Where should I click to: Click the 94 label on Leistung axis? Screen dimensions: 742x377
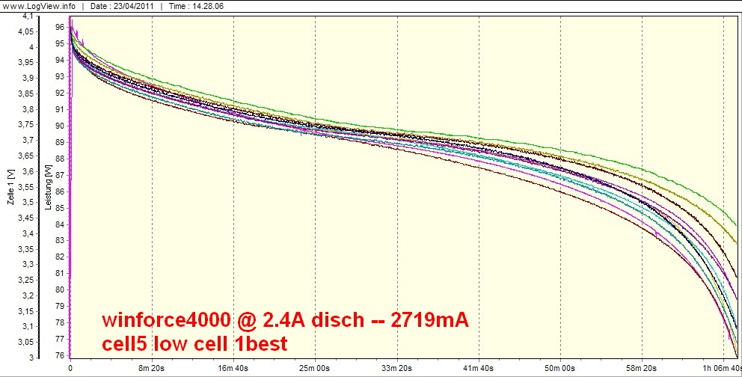60,60
